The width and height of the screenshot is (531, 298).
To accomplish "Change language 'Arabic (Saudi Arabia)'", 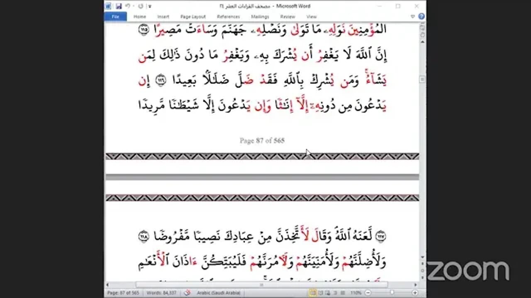I will [x=219, y=293].
